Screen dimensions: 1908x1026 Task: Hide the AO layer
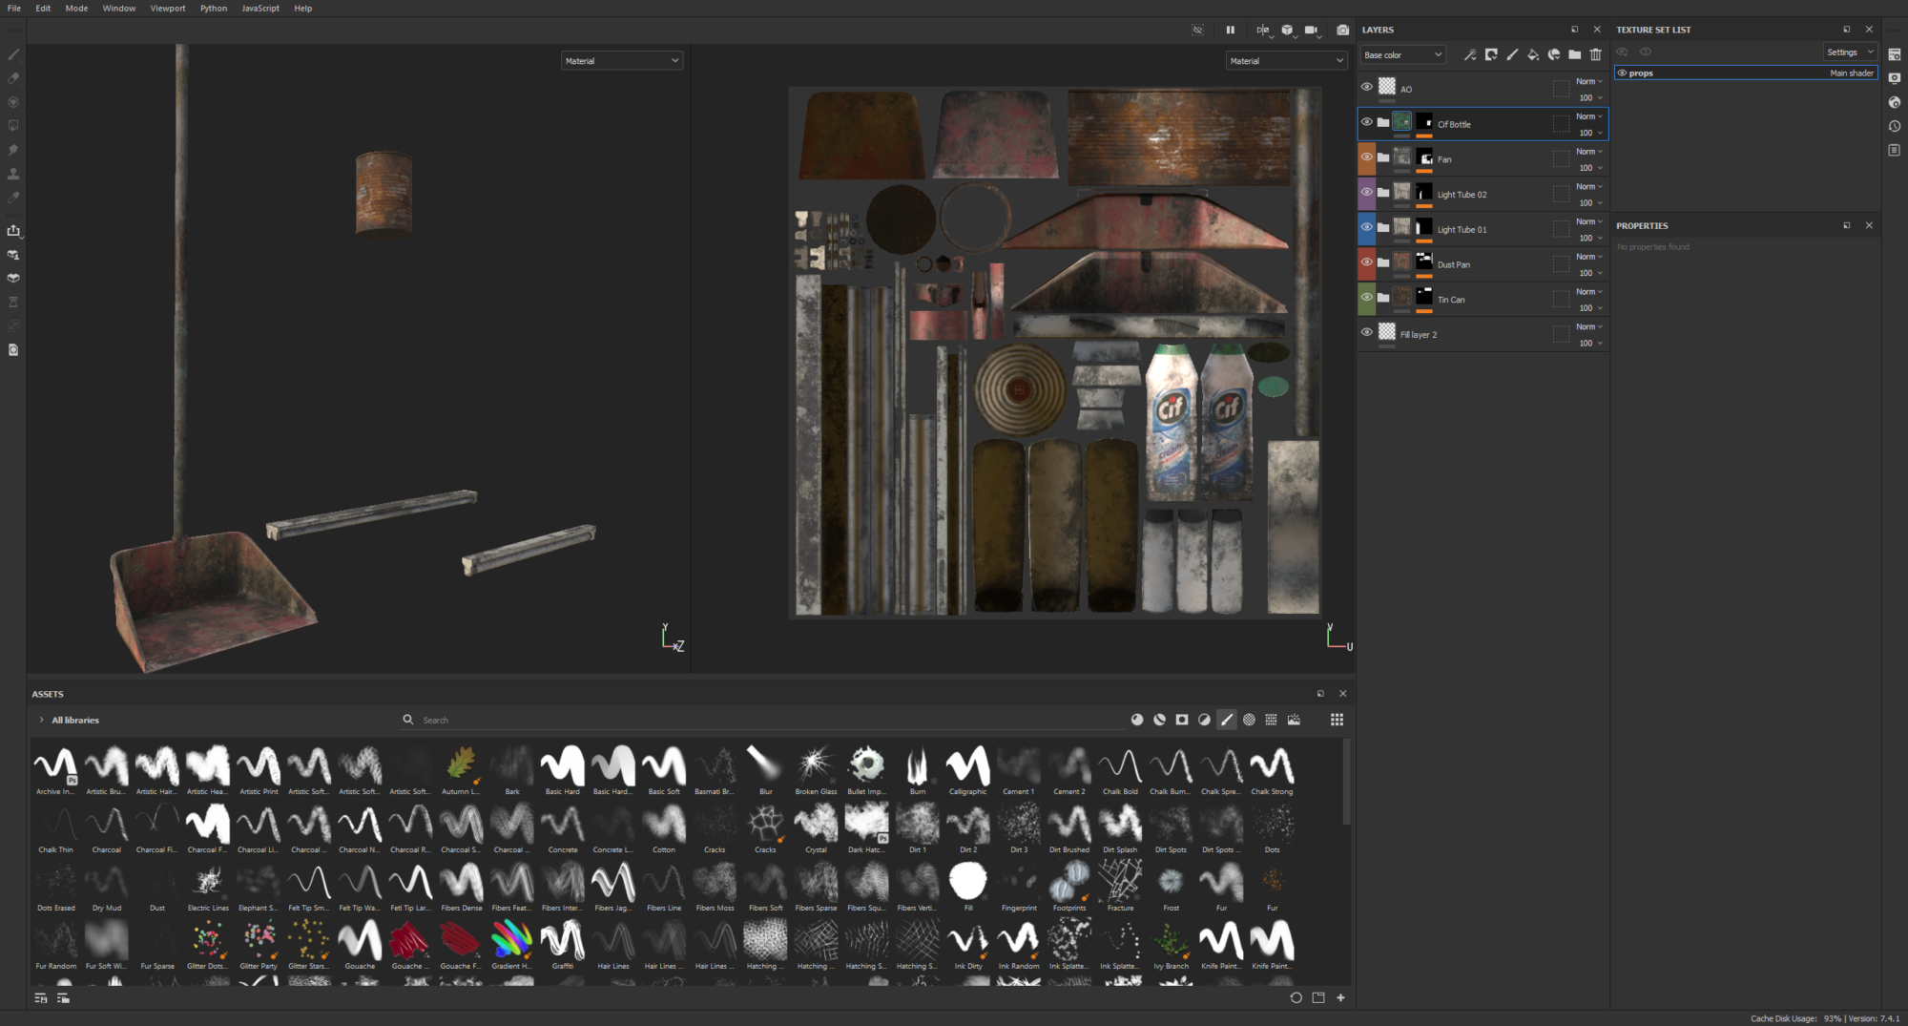coord(1368,87)
